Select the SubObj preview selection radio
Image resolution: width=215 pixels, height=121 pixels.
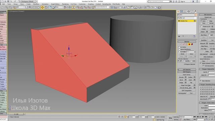click(x=184, y=61)
